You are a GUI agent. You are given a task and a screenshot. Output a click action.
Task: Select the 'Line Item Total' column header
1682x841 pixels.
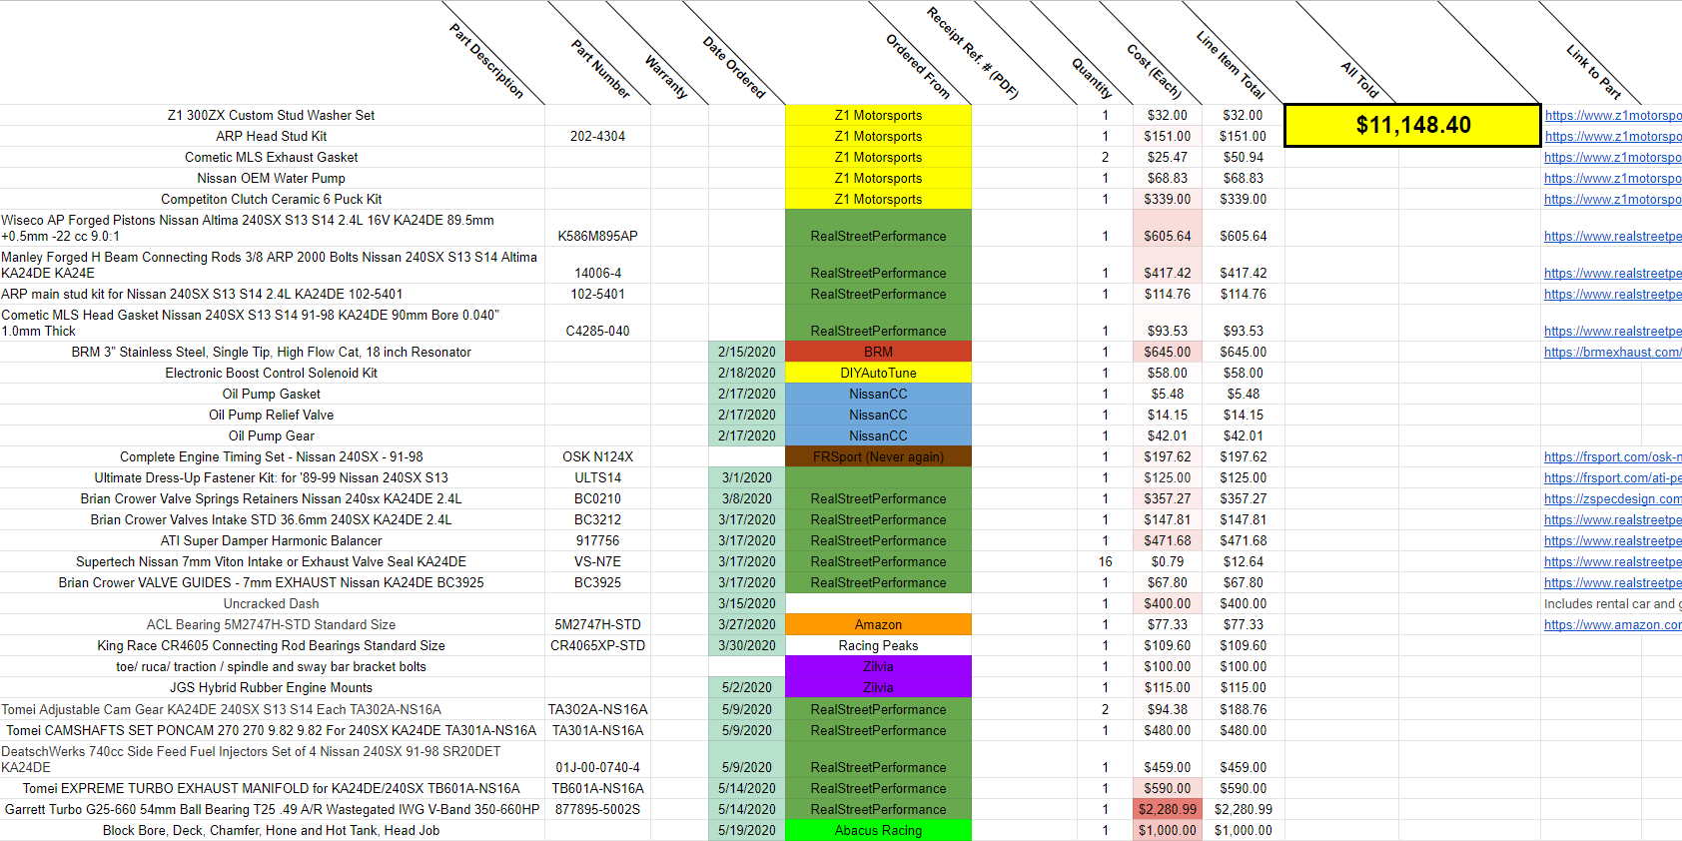1231,65
